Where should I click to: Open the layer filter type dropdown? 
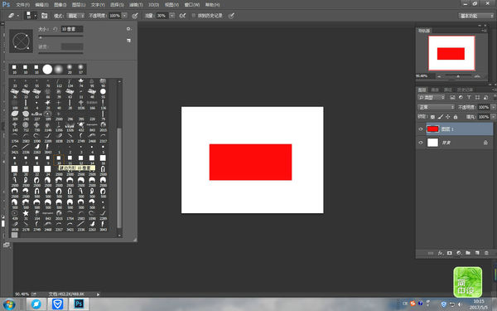[432, 97]
